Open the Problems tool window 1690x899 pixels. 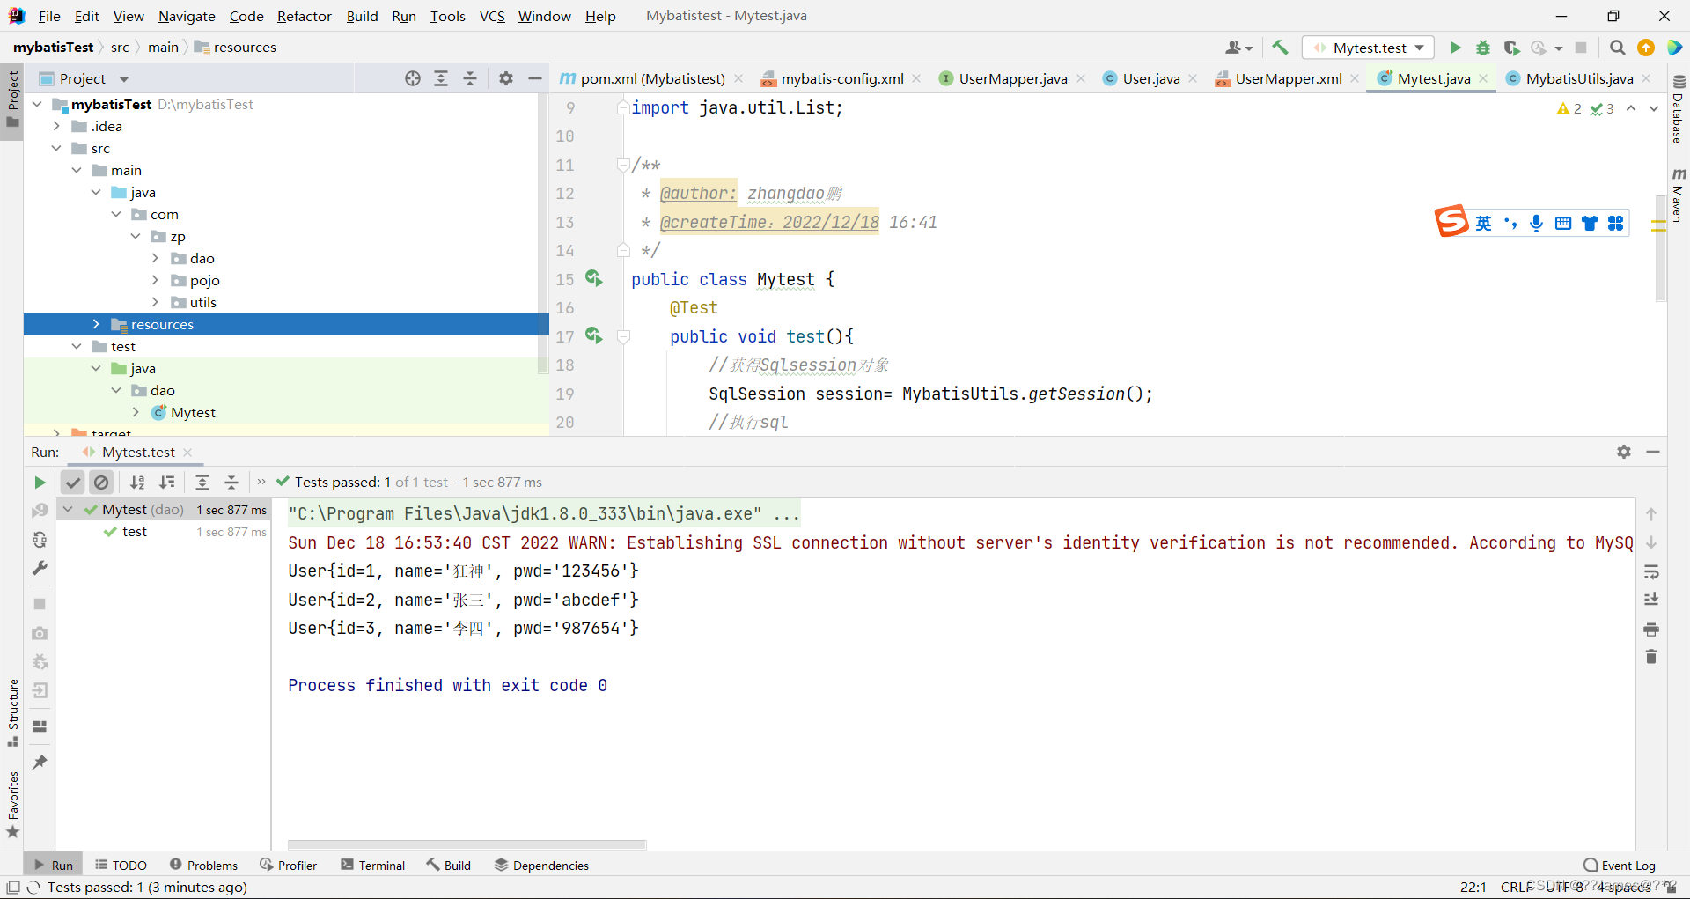tap(203, 866)
